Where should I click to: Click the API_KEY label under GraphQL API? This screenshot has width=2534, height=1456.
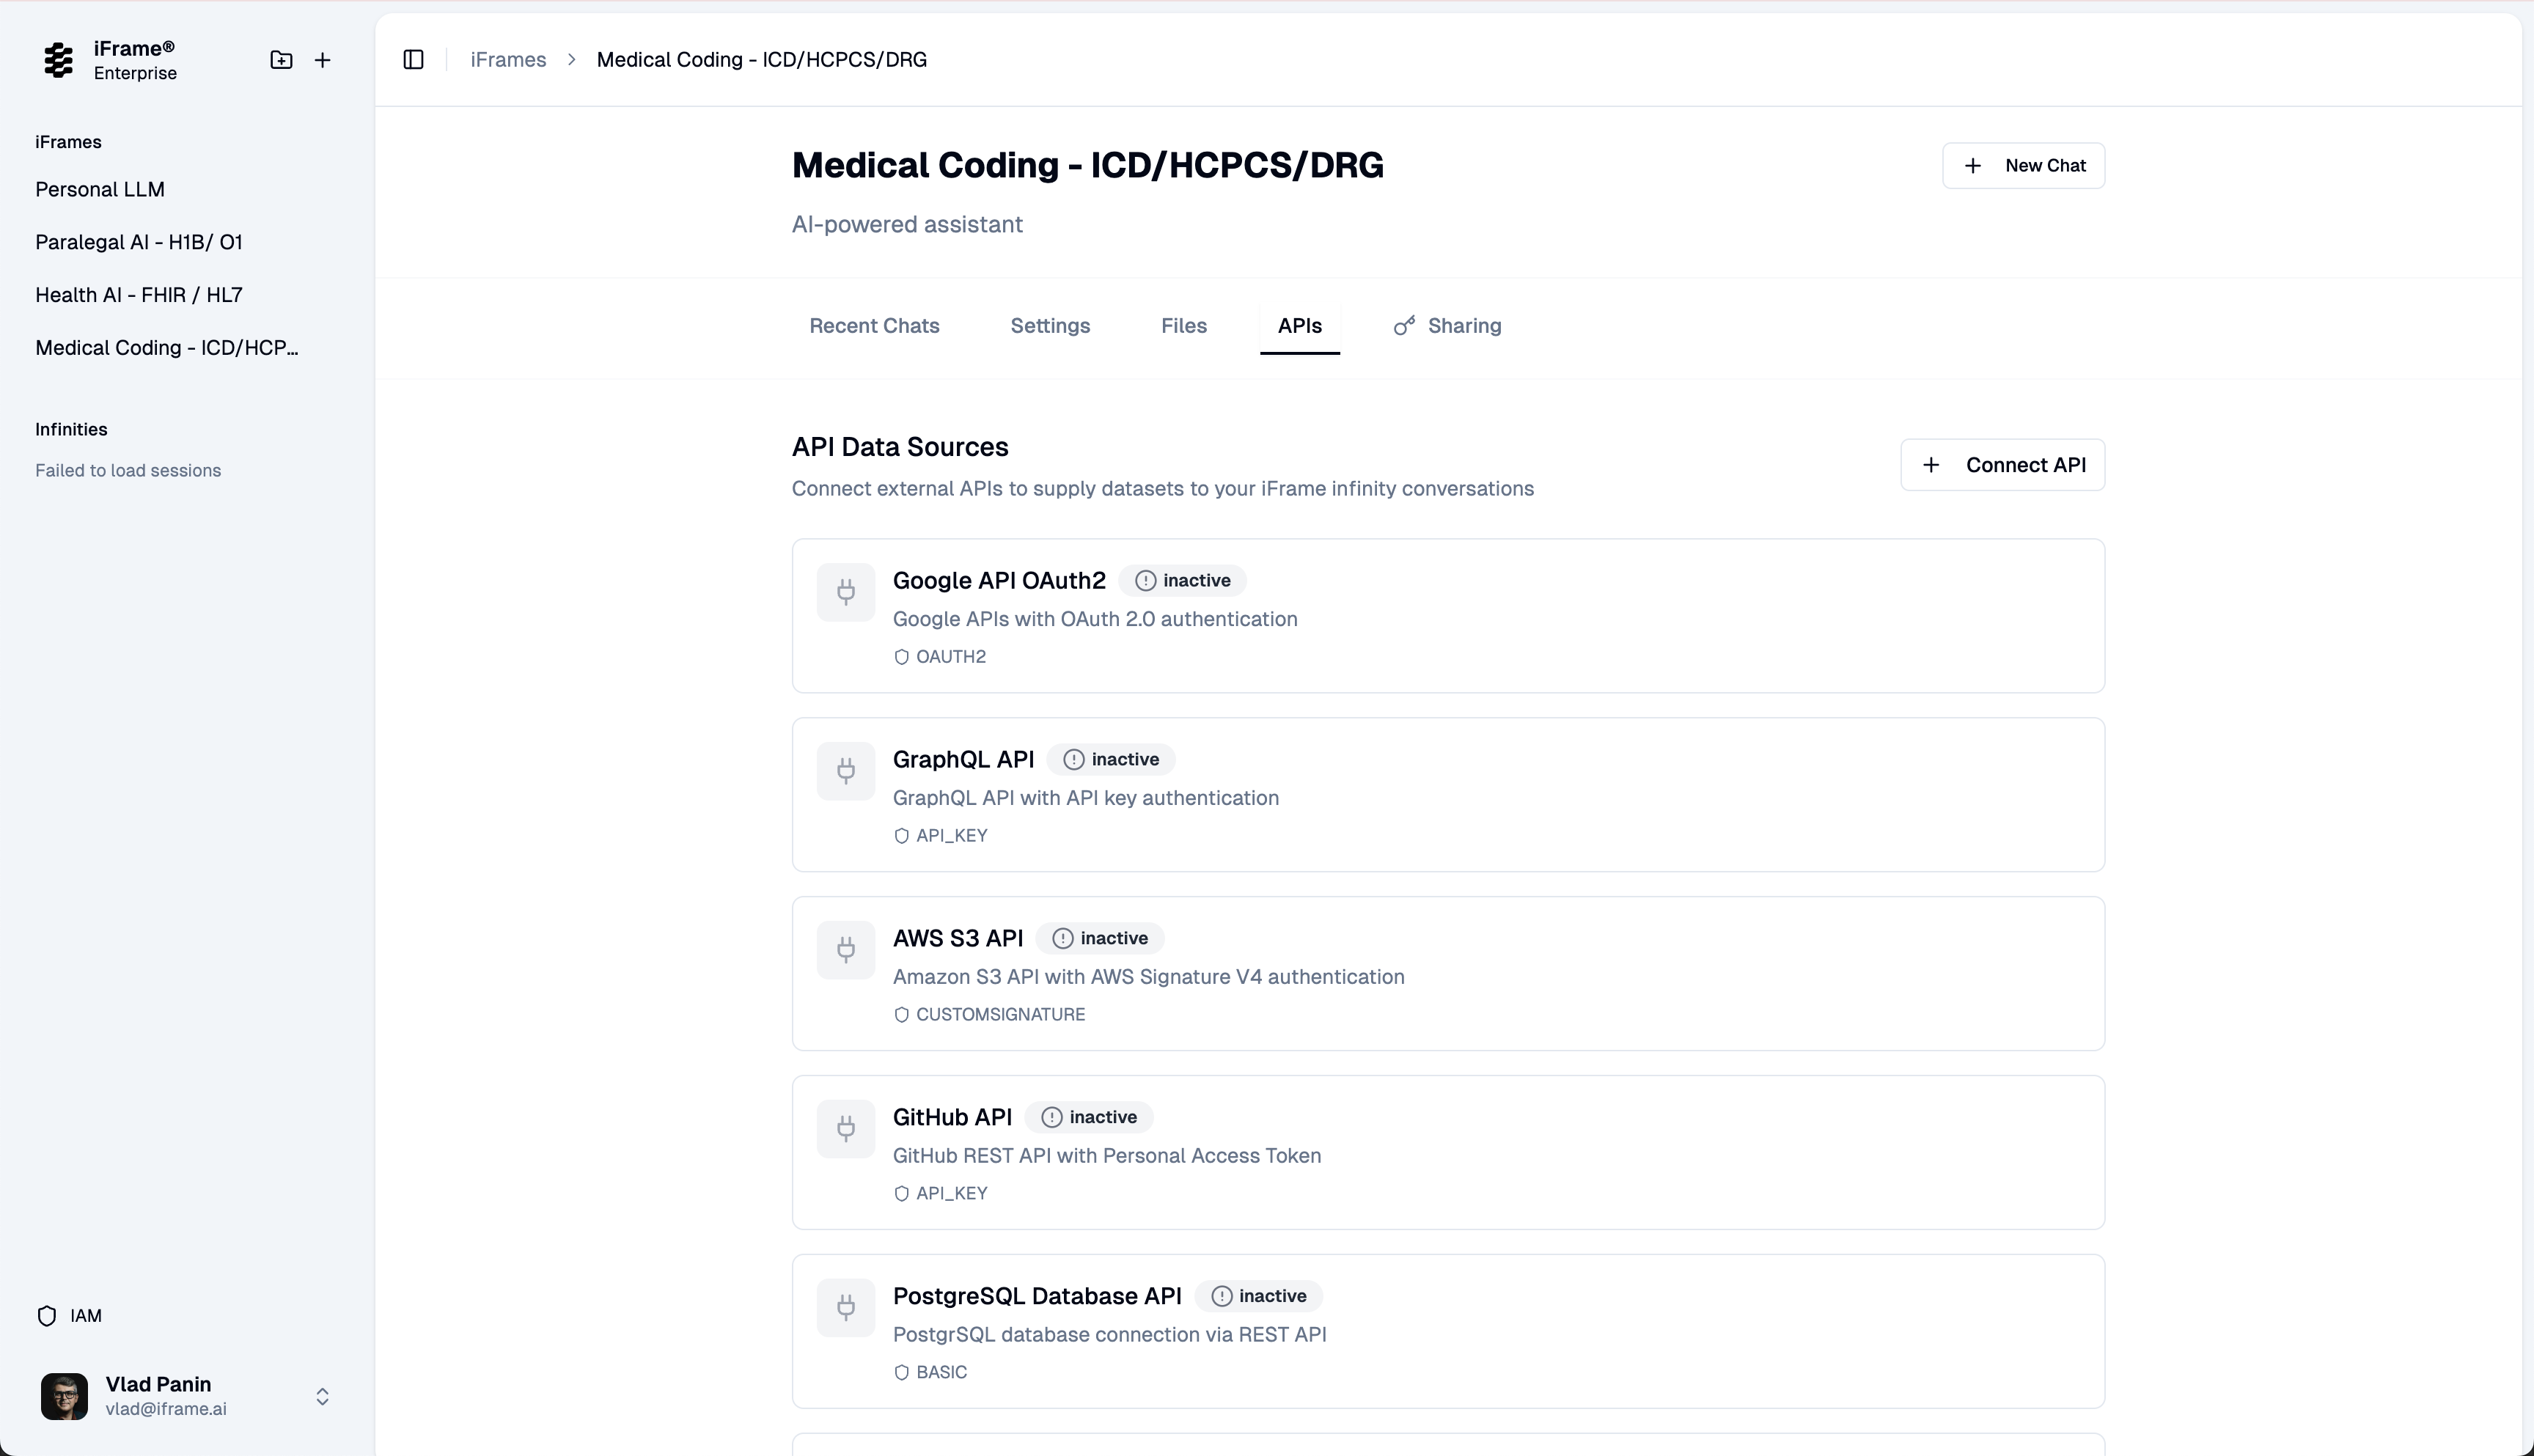(952, 836)
